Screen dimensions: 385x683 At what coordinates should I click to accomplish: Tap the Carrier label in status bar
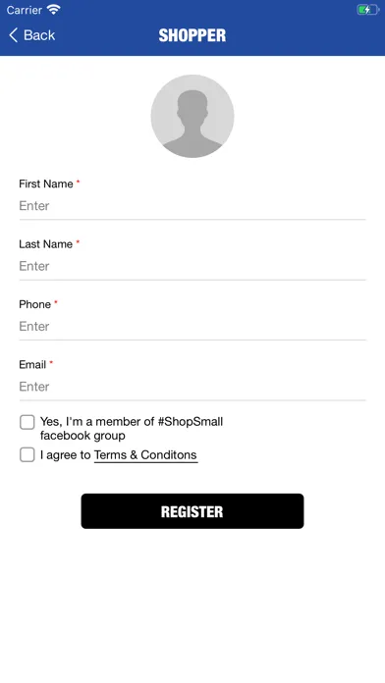25,10
